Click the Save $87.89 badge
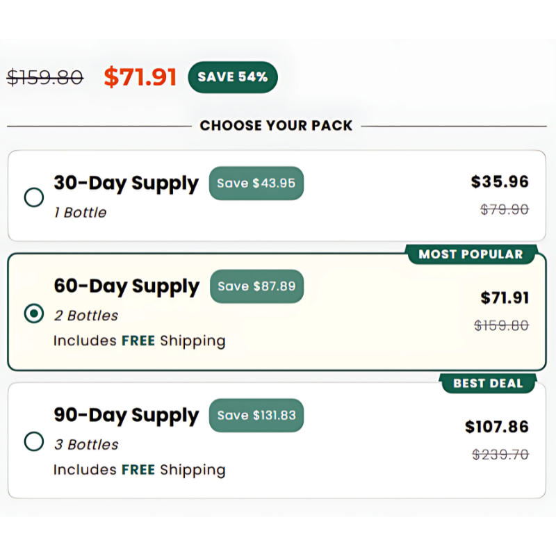Image resolution: width=556 pixels, height=556 pixels. pyautogui.click(x=256, y=286)
